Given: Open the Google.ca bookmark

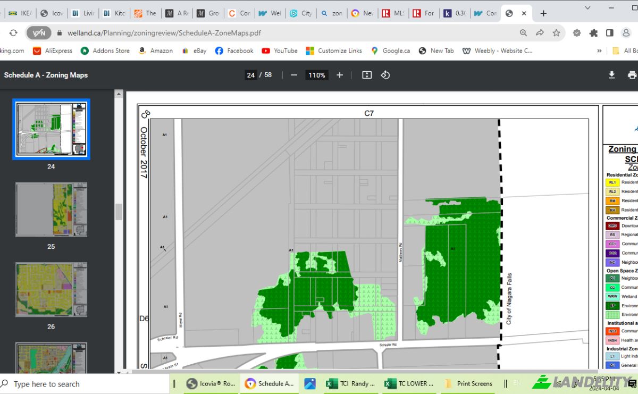Looking at the screenshot, I should [390, 51].
